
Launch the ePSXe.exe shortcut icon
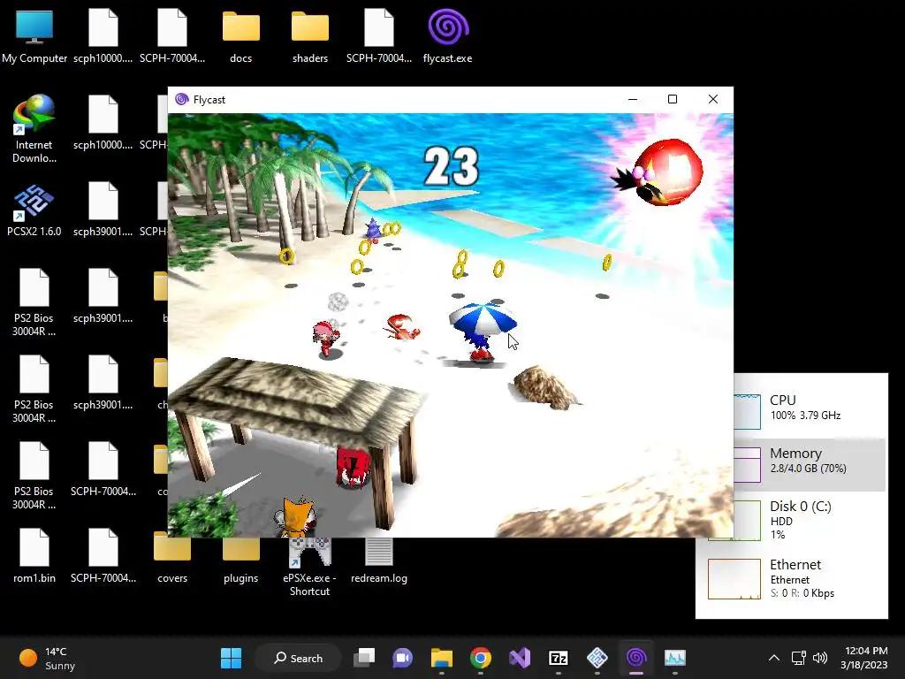(x=310, y=565)
